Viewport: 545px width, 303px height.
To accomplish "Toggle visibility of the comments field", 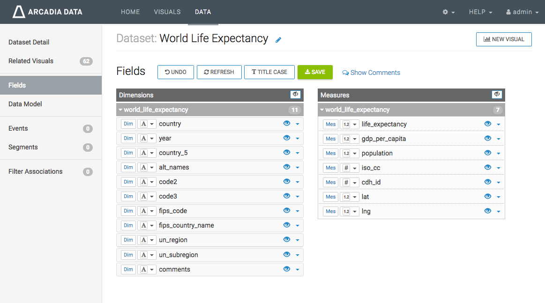I will (x=287, y=269).
